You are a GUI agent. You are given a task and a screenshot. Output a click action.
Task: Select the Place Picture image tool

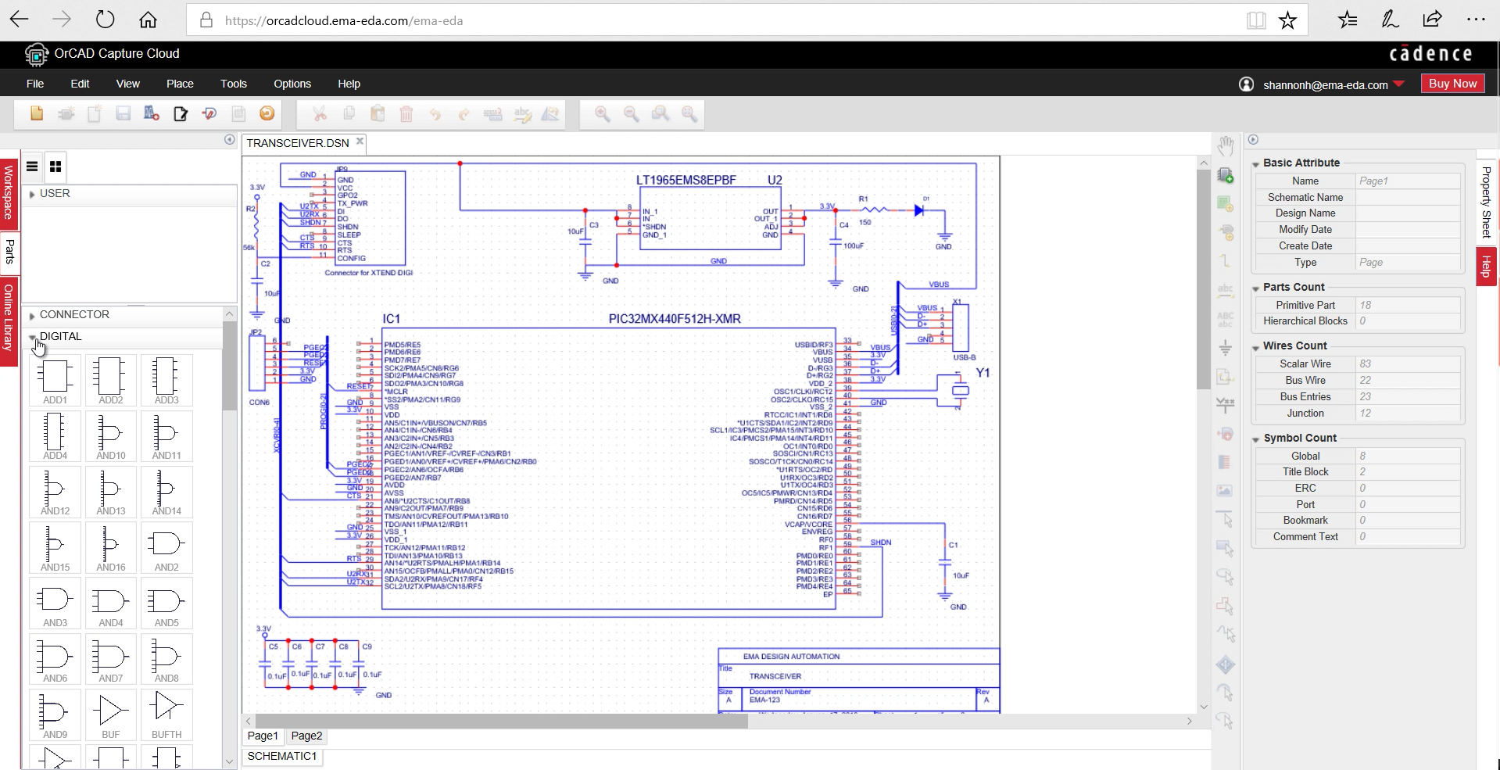click(1226, 491)
